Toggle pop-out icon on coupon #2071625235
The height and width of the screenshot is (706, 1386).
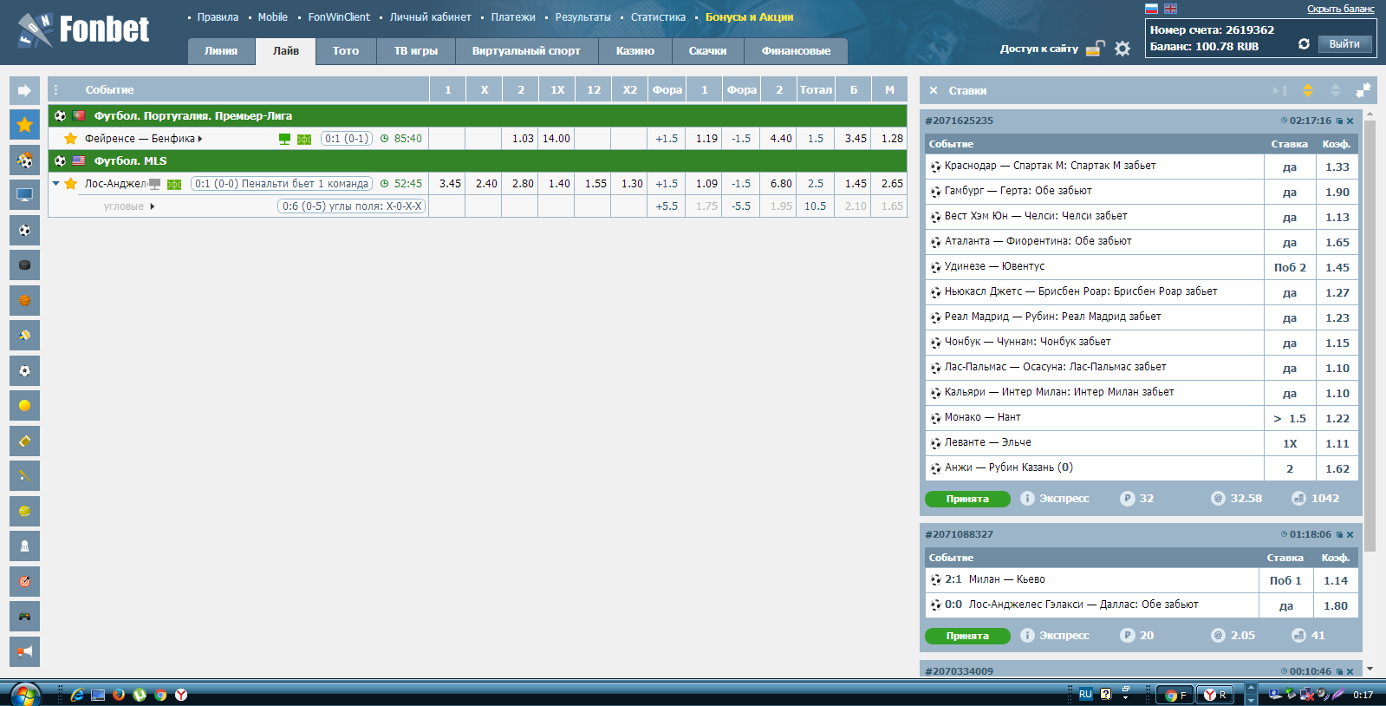coord(1339,121)
